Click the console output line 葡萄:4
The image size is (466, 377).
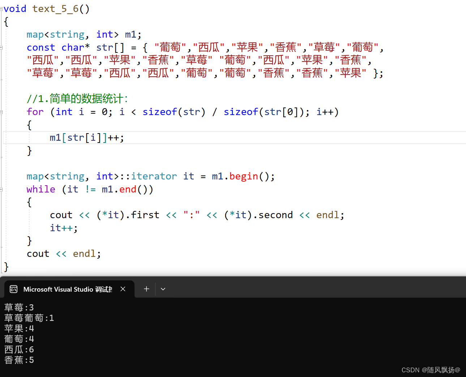click(19, 339)
